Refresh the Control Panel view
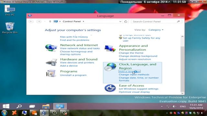 (x=126, y=22)
